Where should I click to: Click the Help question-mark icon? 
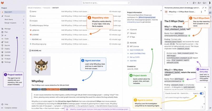click(2, 104)
